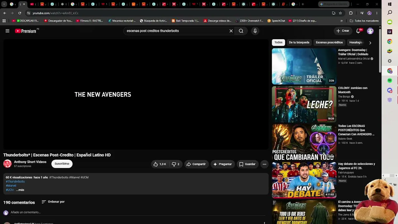398x224 pixels.
Task: Expand hidden bookmarks with the double chevron
Action: (341, 21)
